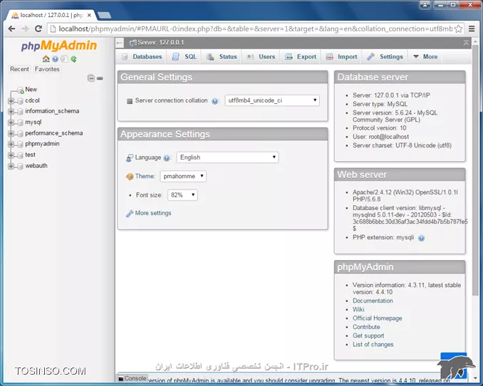Open the Status tab
Image resolution: width=483 pixels, height=386 pixels.
(x=222, y=57)
